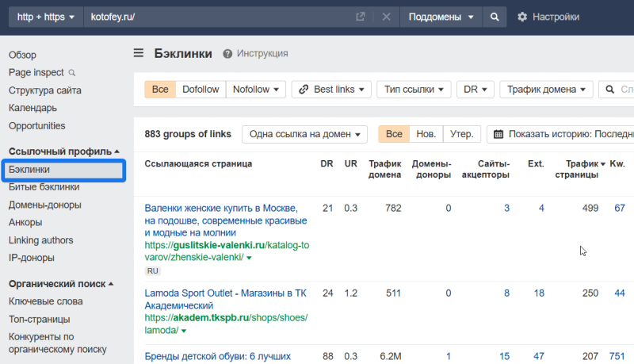
Task: Click Ext. value 18 in Lamoda row
Action: (539, 293)
